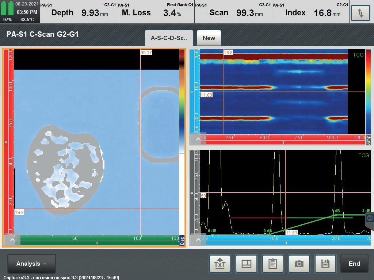Expand the A-scan panel chevron

198,240
